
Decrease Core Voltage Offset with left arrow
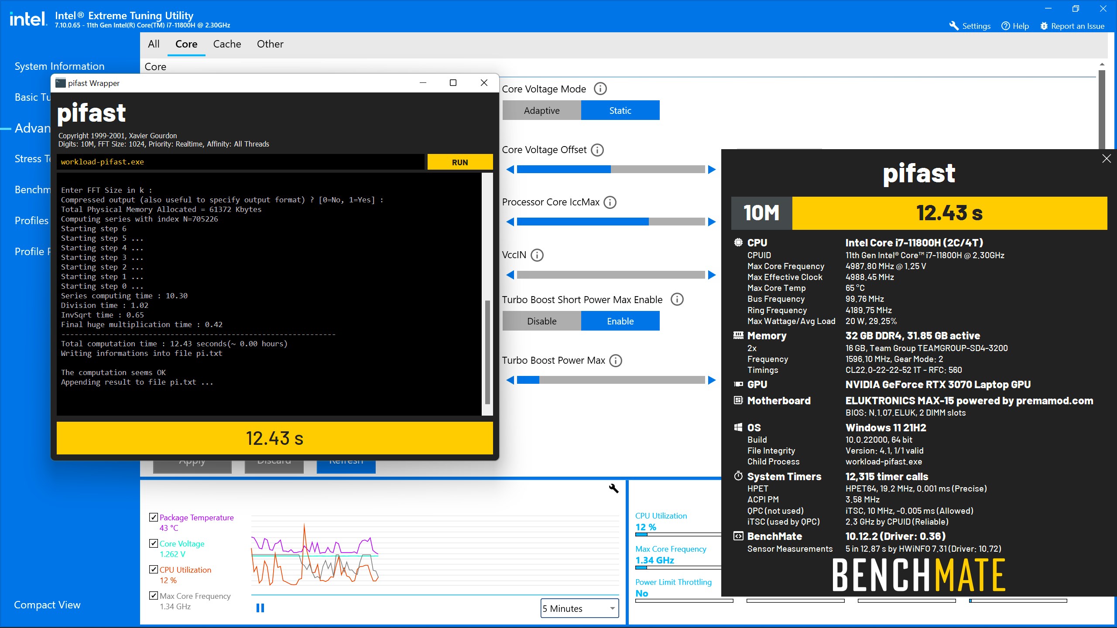(510, 170)
